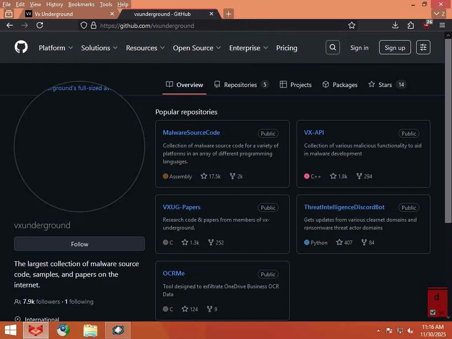The height and width of the screenshot is (339, 452).
Task: Switch to the Projects tab
Action: coord(296,85)
